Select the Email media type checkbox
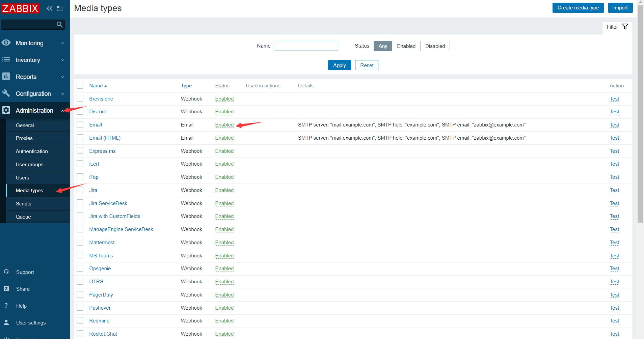The width and height of the screenshot is (644, 339). coord(80,124)
